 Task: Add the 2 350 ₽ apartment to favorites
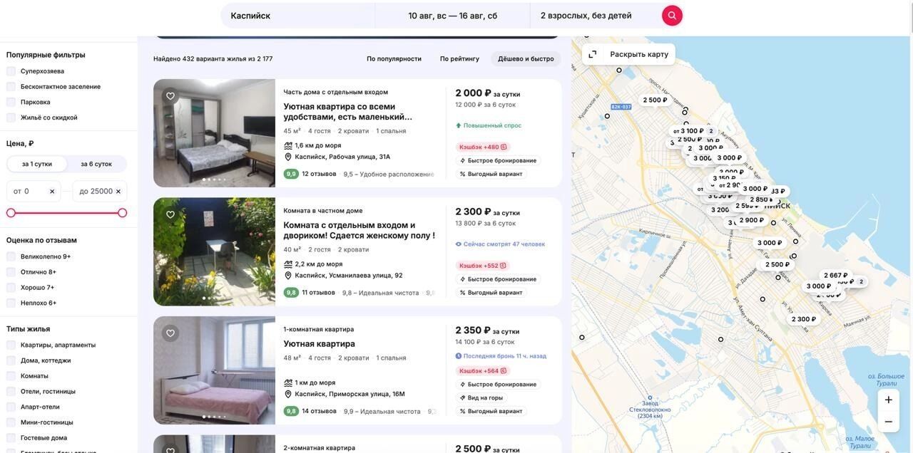(x=170, y=333)
